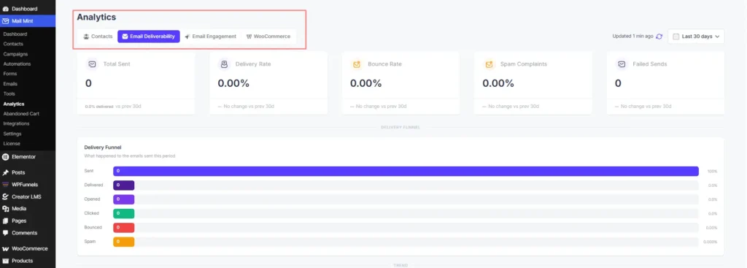Click the refresh icon beside Updated 1 min ago

coord(659,37)
